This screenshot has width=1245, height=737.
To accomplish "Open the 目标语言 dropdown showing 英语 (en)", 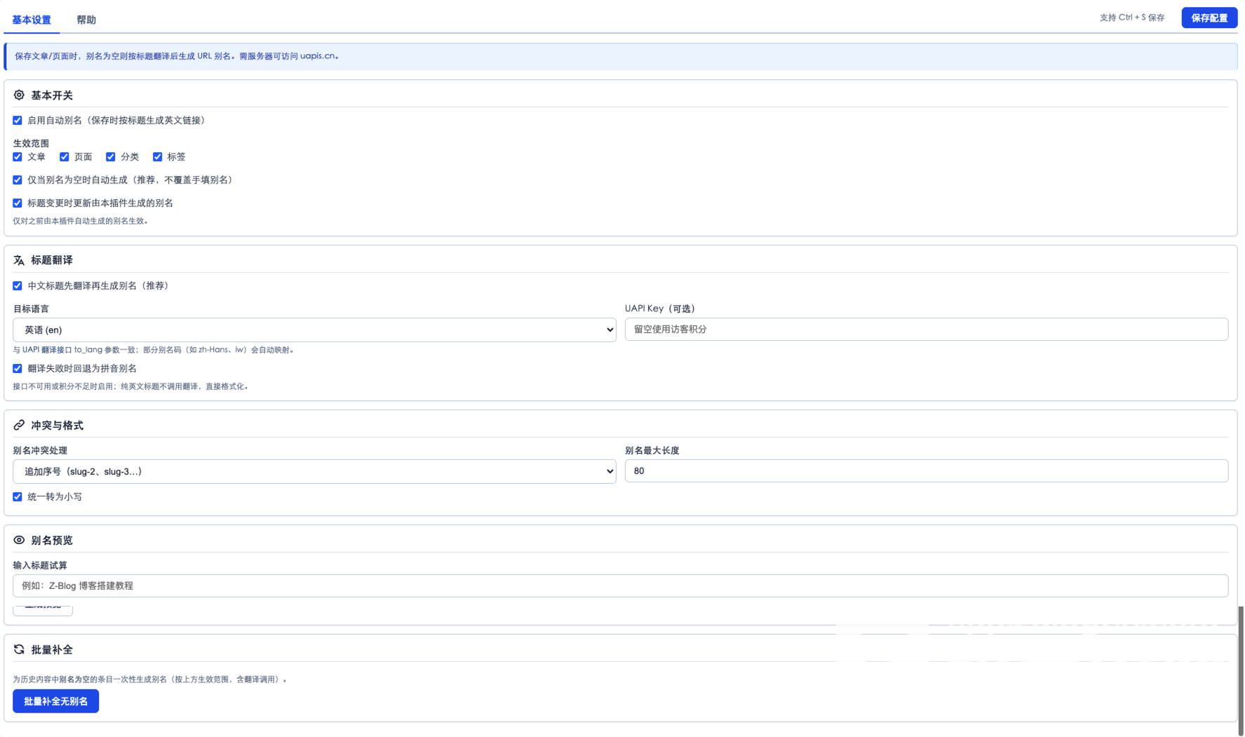I will 314,330.
